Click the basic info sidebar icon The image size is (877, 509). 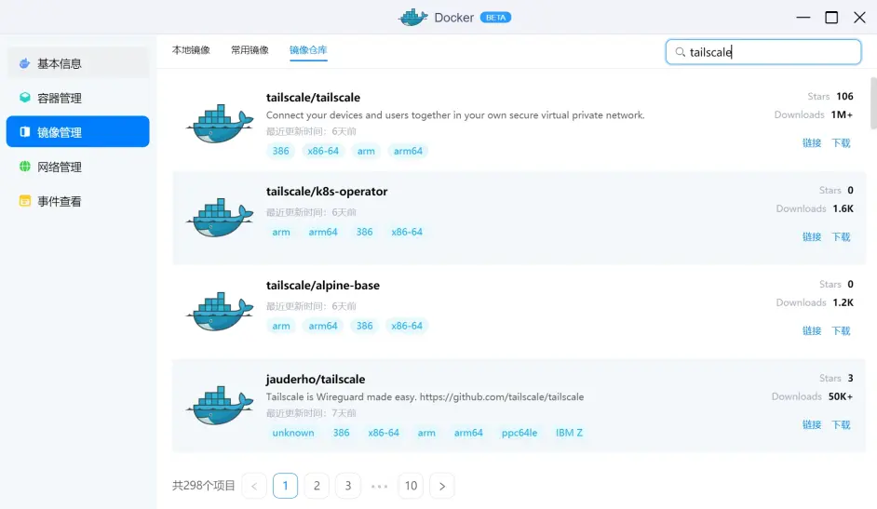[24, 63]
